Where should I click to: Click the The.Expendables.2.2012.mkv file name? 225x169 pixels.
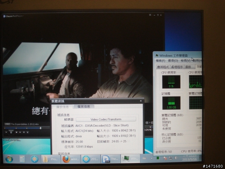tap(25, 124)
